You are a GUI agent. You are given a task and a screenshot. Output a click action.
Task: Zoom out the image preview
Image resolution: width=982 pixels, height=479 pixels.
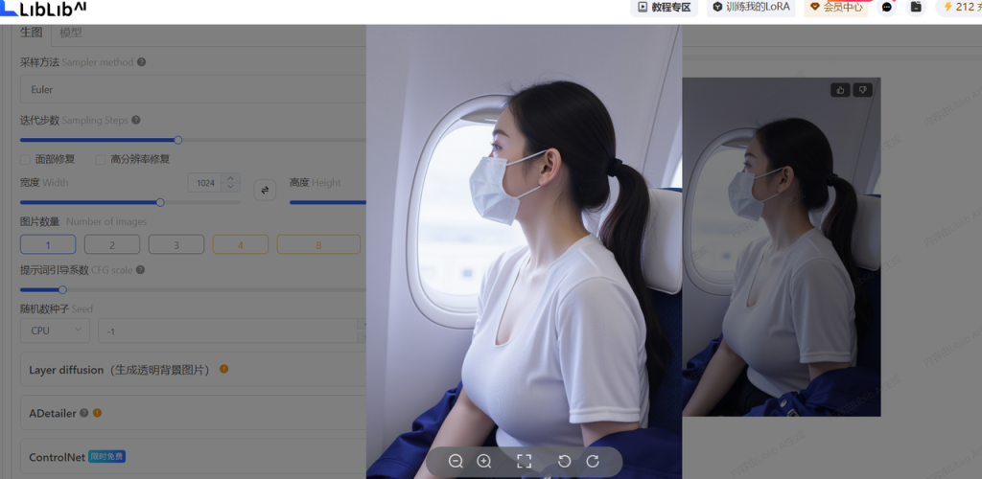[456, 461]
